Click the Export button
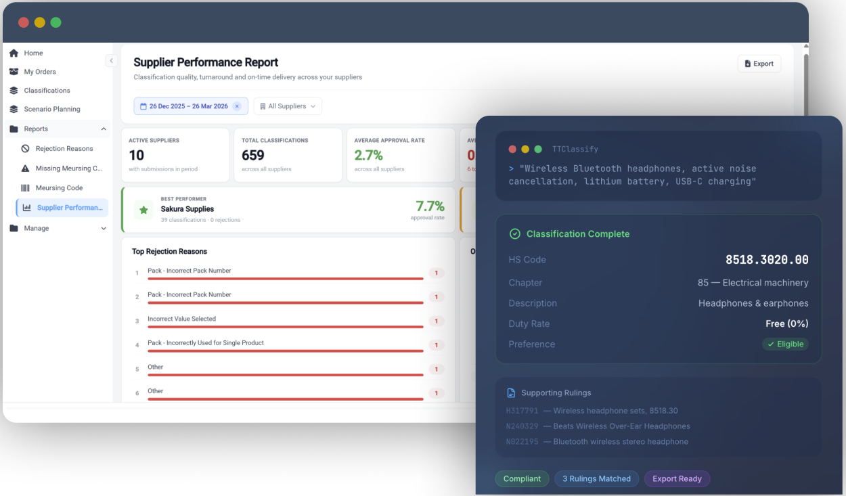This screenshot has width=846, height=496. point(759,64)
